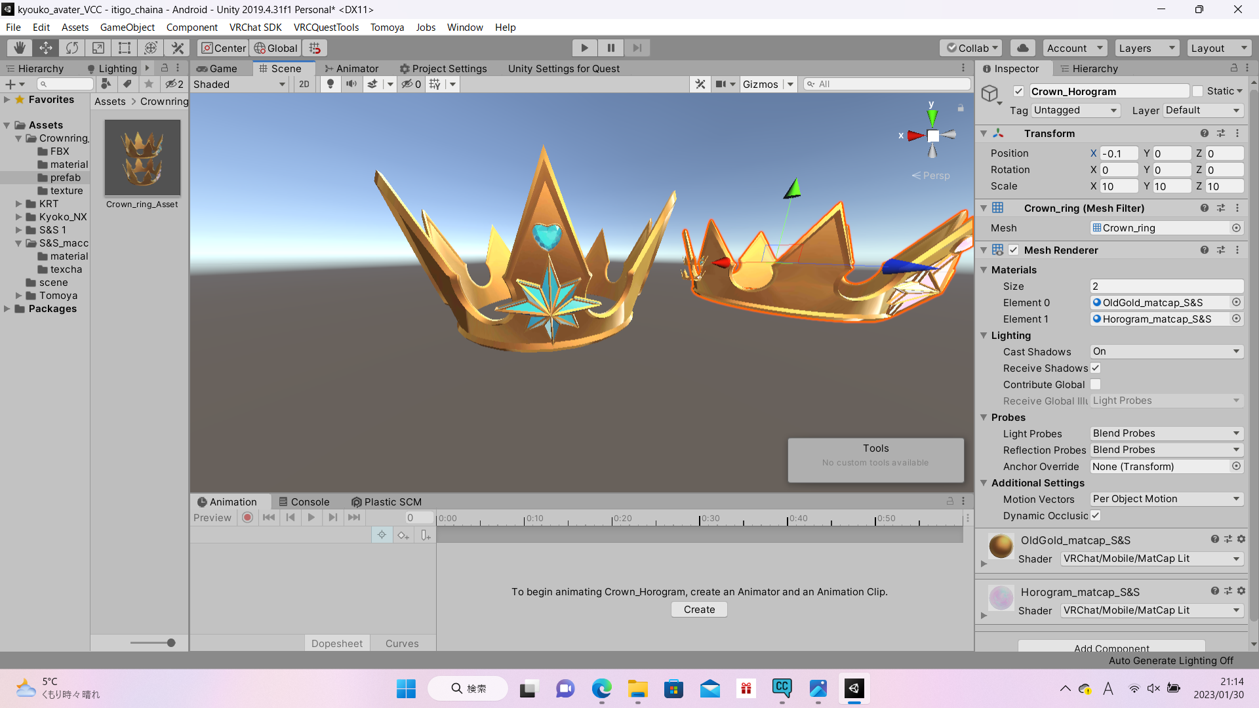Screen dimensions: 1259x708
Task: Toggle the Dynamic Occlusion checkbox
Action: pyautogui.click(x=1095, y=515)
